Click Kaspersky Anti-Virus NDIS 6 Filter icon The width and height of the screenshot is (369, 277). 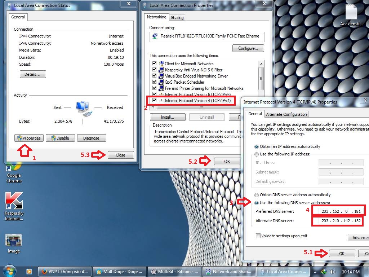click(x=161, y=70)
